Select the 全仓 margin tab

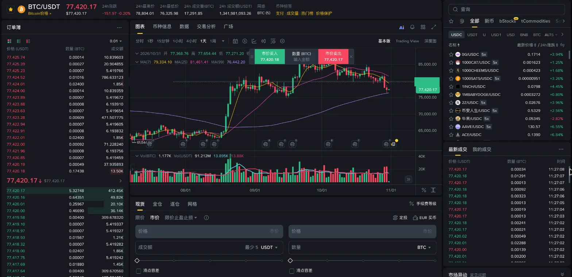click(x=157, y=204)
